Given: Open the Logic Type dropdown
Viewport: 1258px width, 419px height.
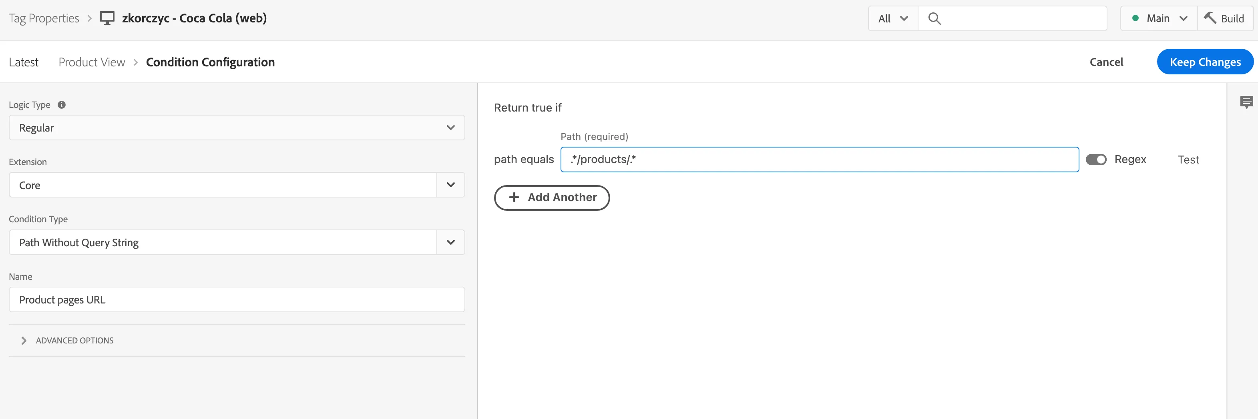Looking at the screenshot, I should tap(236, 128).
